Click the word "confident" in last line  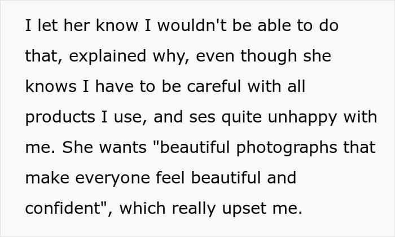[63, 208]
